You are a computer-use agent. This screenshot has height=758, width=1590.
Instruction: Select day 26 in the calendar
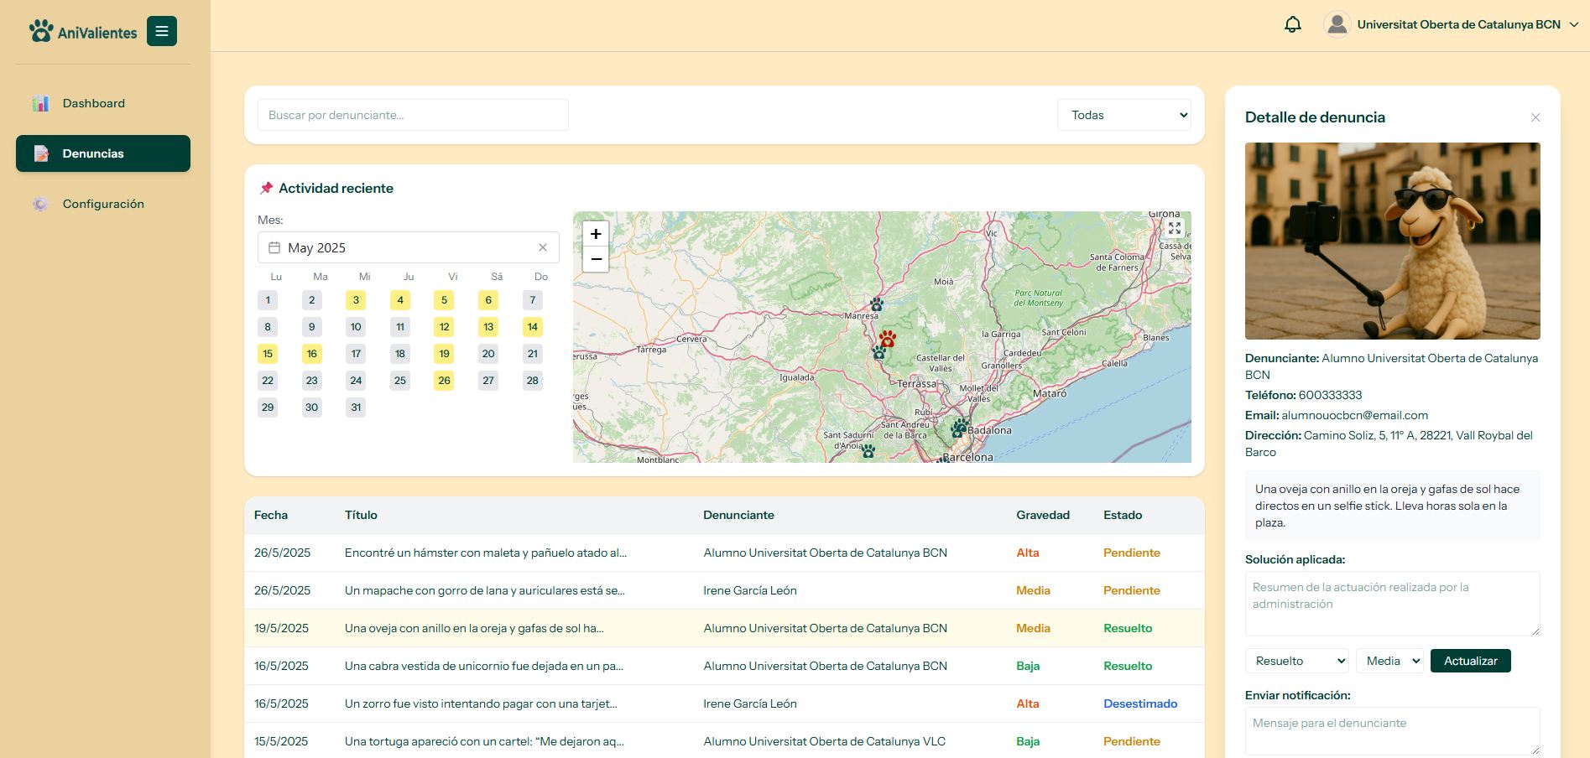click(x=444, y=381)
